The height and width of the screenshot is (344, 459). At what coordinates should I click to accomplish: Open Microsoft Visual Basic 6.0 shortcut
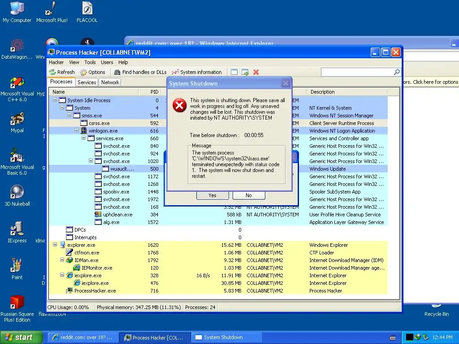click(x=17, y=162)
